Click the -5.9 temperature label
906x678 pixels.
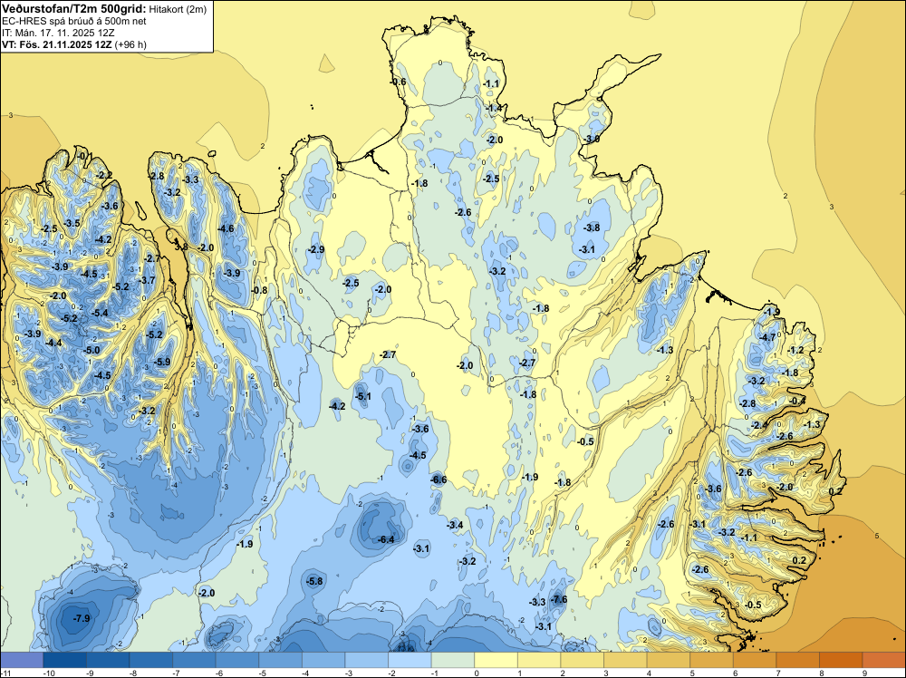pos(162,363)
